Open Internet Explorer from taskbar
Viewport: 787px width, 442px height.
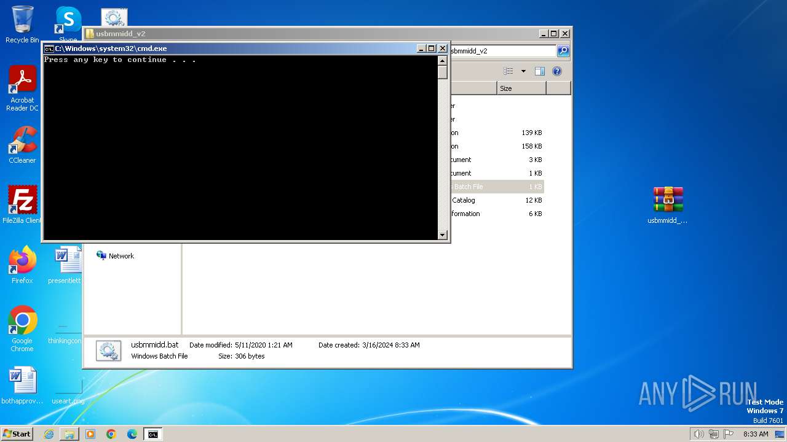coord(49,434)
